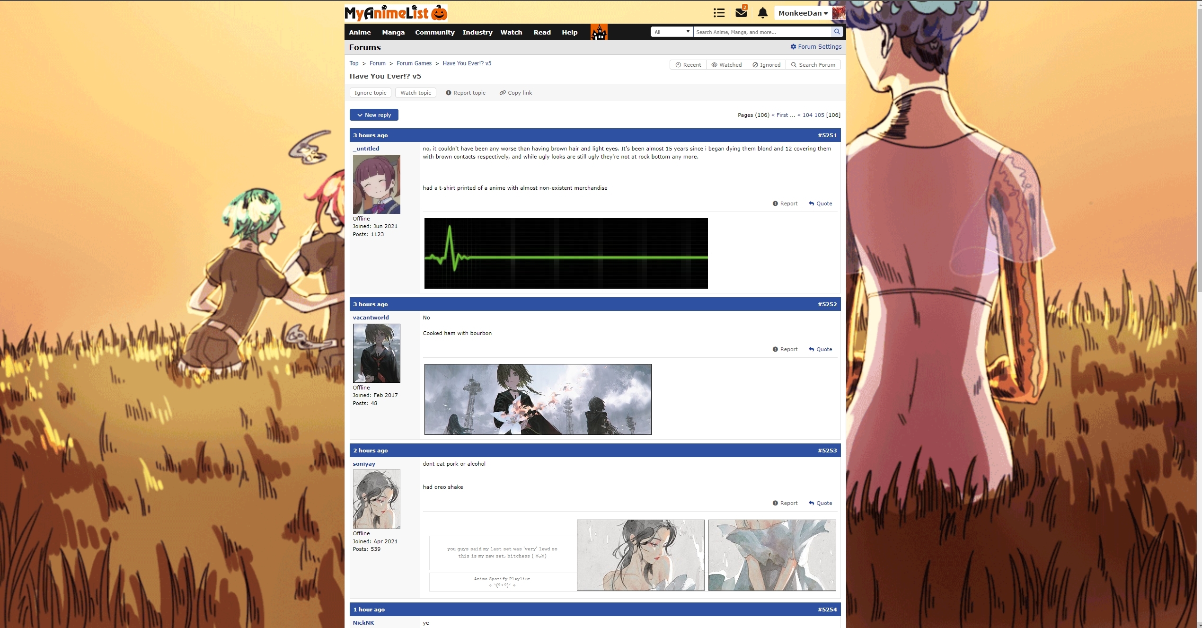Image resolution: width=1202 pixels, height=628 pixels.
Task: Open the messages envelope icon
Action: coord(741,13)
